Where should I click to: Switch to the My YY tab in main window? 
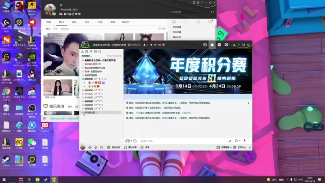[126, 22]
